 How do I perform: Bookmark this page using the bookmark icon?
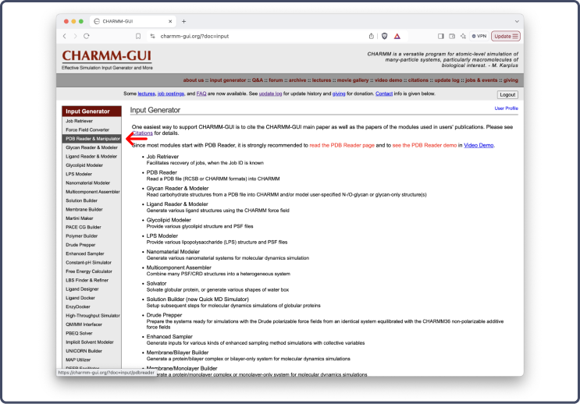click(x=138, y=36)
